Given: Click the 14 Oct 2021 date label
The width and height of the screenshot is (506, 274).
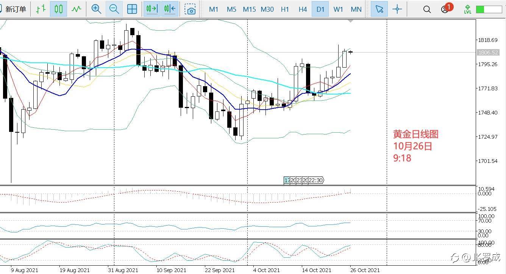Looking at the screenshot, I should (x=316, y=270).
